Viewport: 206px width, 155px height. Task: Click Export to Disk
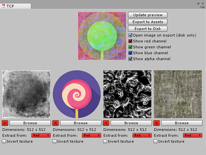pos(148,29)
